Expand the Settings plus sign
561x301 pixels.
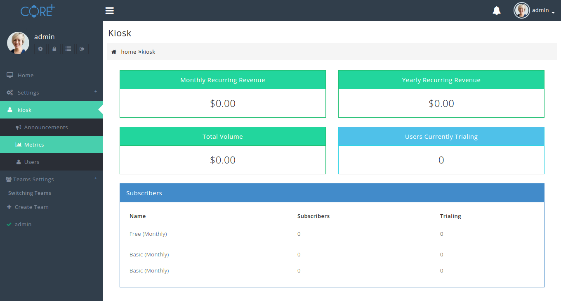[x=96, y=91]
